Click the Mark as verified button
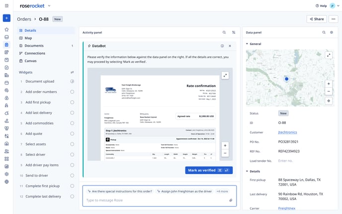The image size is (342, 214). coord(208,170)
